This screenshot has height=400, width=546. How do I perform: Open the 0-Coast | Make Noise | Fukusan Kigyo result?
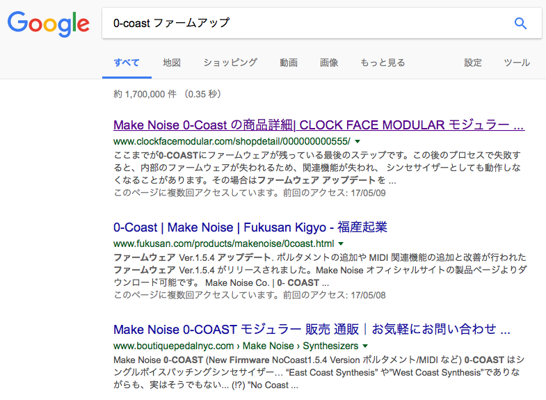(250, 227)
